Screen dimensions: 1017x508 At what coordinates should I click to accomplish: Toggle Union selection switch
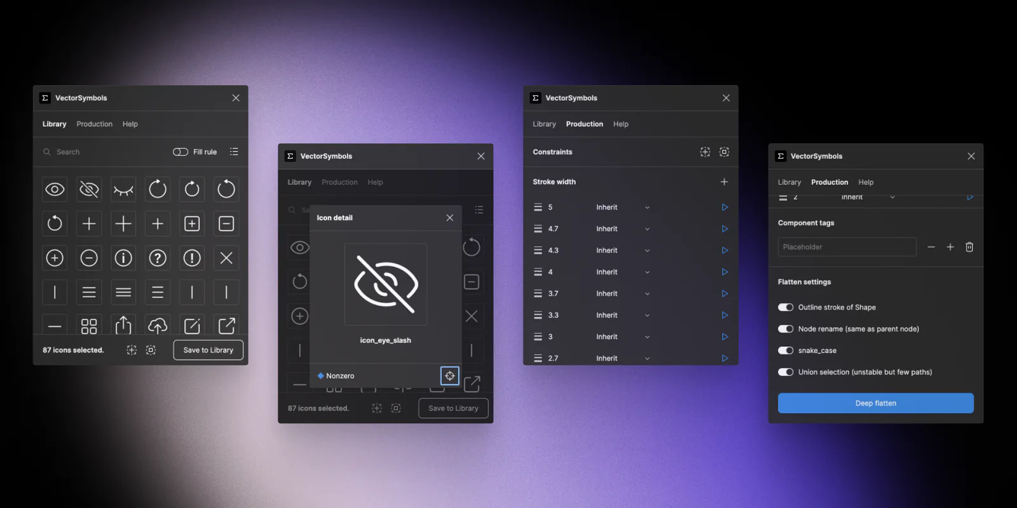pos(786,372)
